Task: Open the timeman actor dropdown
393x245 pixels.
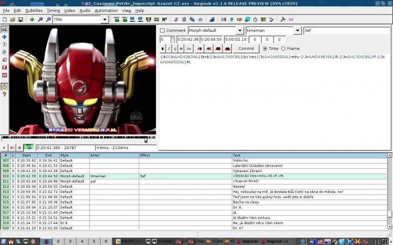Action: (x=298, y=30)
